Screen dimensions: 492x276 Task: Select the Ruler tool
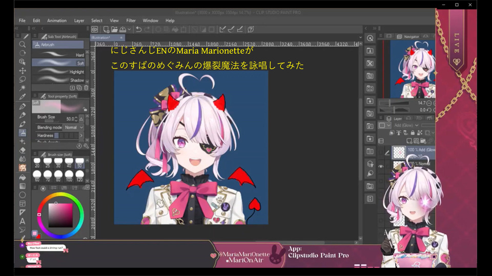coord(22,213)
